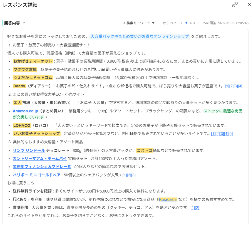
Task: Open the ハリボー ミニゴールドベア link
Action: (37, 175)
